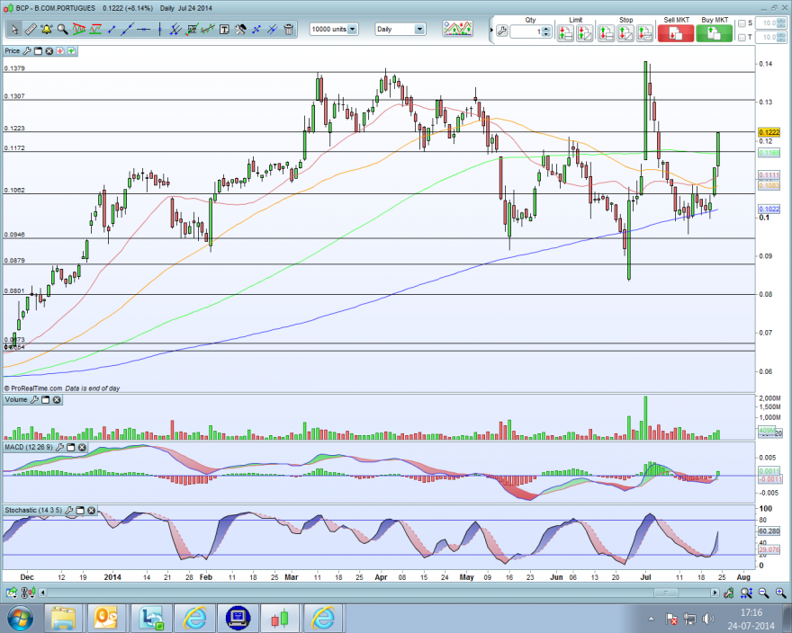
Task: Enable the S checkbox
Action: [x=742, y=23]
